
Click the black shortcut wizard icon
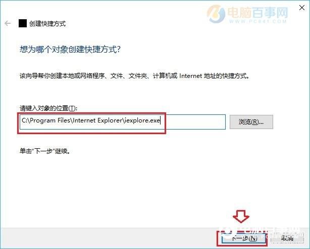[x=23, y=23]
